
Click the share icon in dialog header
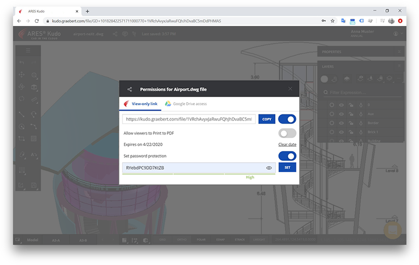pos(130,89)
